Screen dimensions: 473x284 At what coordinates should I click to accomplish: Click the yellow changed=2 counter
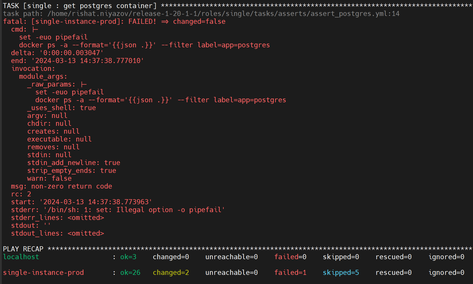coord(171,272)
